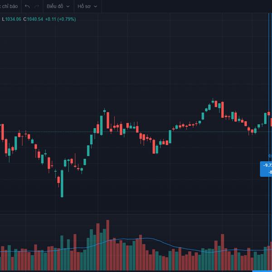
Task: Select the tallest red volume bar
Action: pos(108,245)
